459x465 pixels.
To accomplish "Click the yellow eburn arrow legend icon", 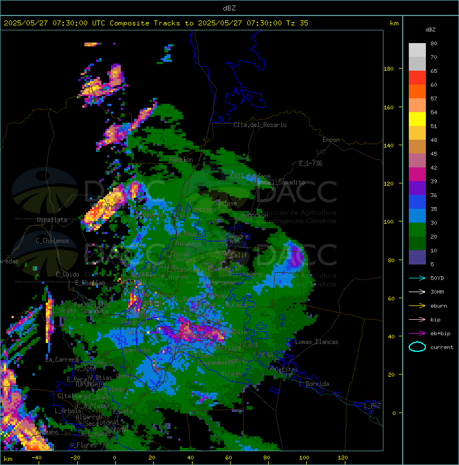I will tap(417, 306).
